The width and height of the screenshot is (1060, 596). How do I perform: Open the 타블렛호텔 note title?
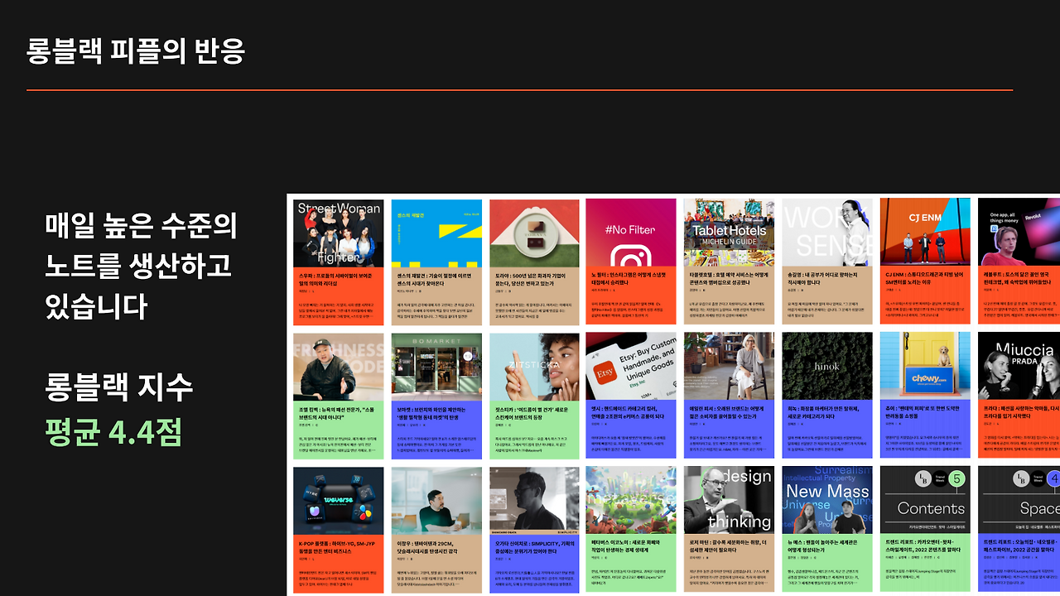pyautogui.click(x=728, y=277)
